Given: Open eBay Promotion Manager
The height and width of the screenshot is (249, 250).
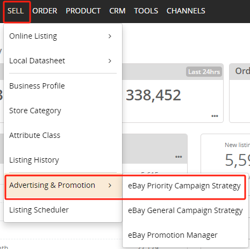Looking at the screenshot, I should [185, 235].
